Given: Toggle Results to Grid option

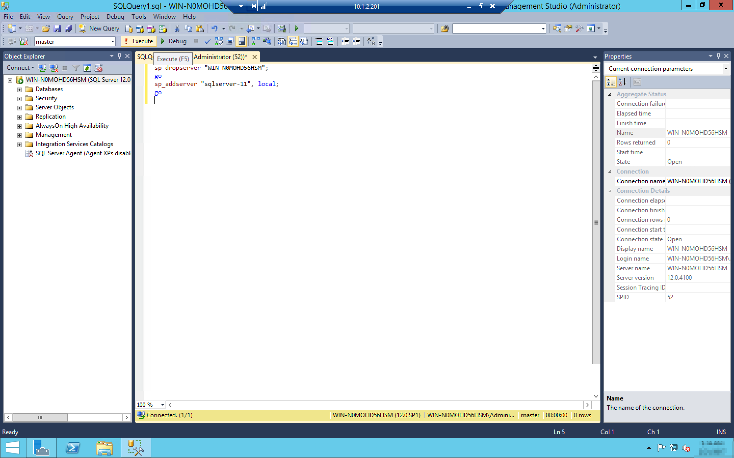Looking at the screenshot, I should 293,41.
